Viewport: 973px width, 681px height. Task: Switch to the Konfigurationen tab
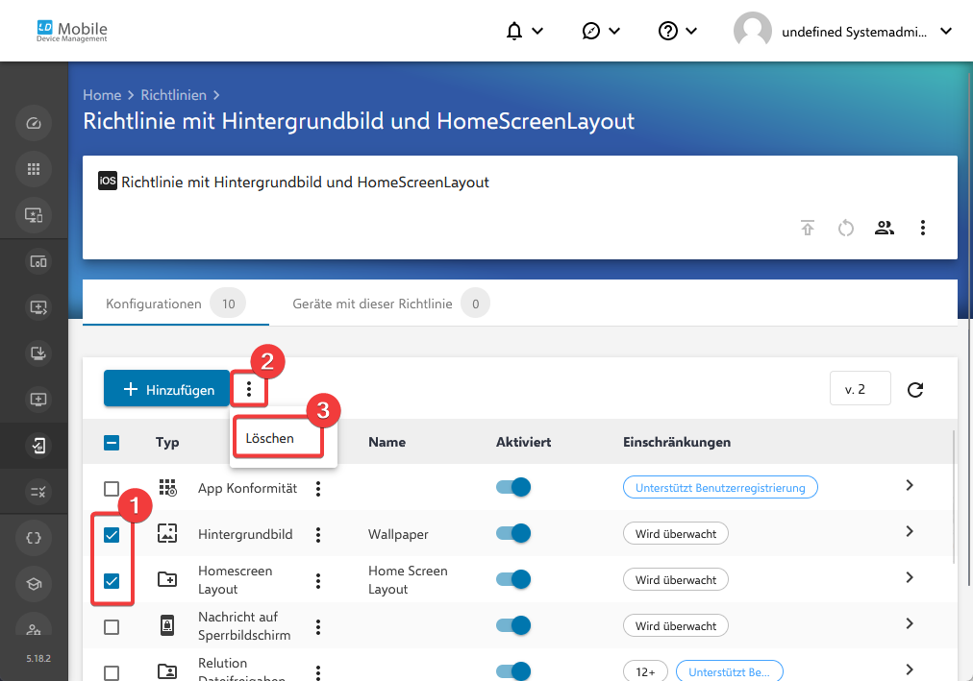176,304
